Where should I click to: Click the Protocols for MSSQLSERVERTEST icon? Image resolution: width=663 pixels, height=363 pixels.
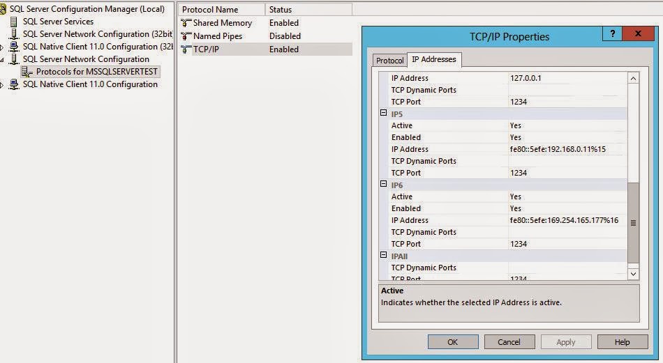pos(27,72)
